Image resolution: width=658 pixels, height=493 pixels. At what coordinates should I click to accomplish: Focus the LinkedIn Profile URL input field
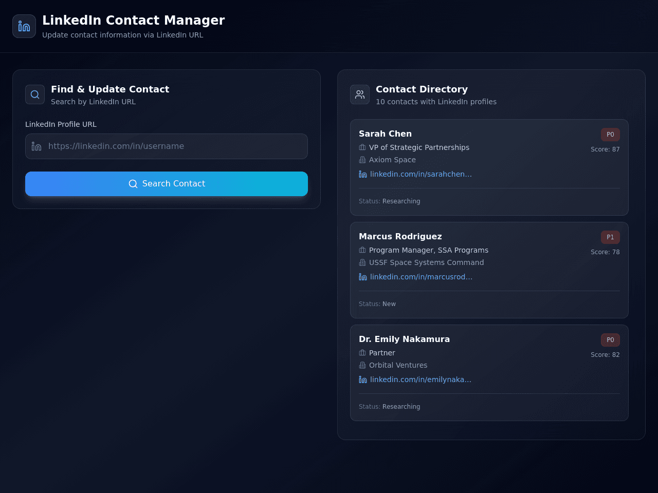[167, 146]
